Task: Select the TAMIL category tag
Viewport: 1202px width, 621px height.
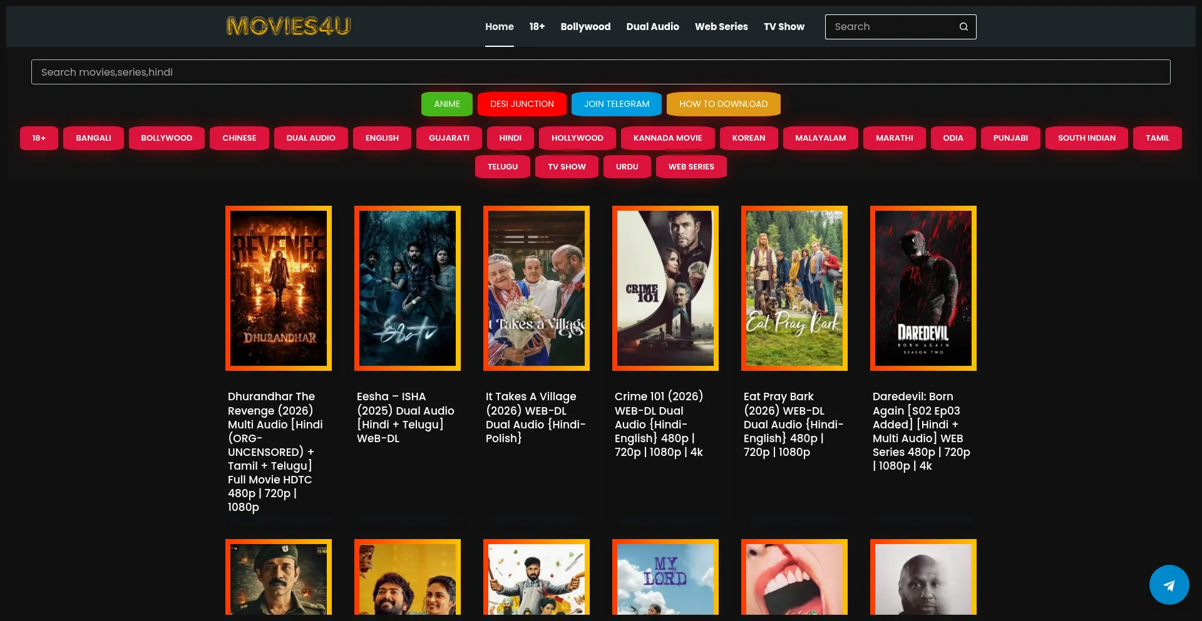Action: [x=1158, y=138]
